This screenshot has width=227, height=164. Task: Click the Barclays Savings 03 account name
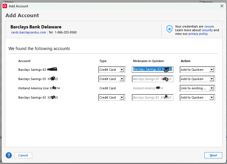tap(38, 79)
